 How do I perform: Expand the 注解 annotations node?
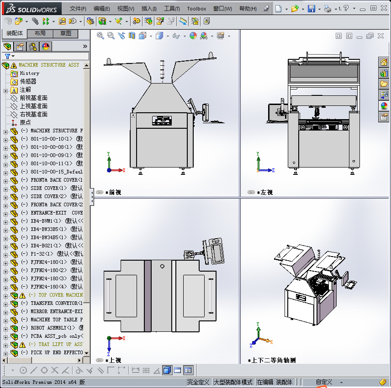coord(6,91)
